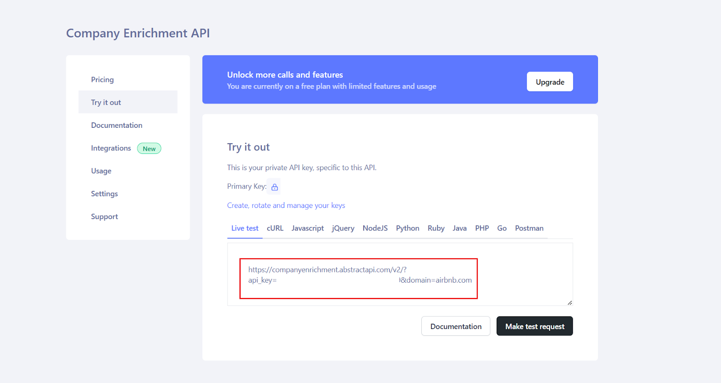Viewport: 721px width, 383px height.
Task: Switch to the Postman tab
Action: coord(529,228)
